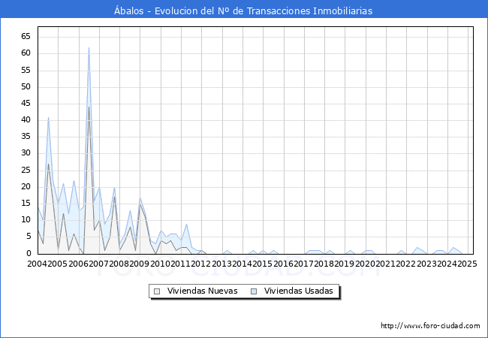Viewport: 488px width, 338px height.
Task: Click the y-axis label 25
Action: pyautogui.click(x=26, y=170)
